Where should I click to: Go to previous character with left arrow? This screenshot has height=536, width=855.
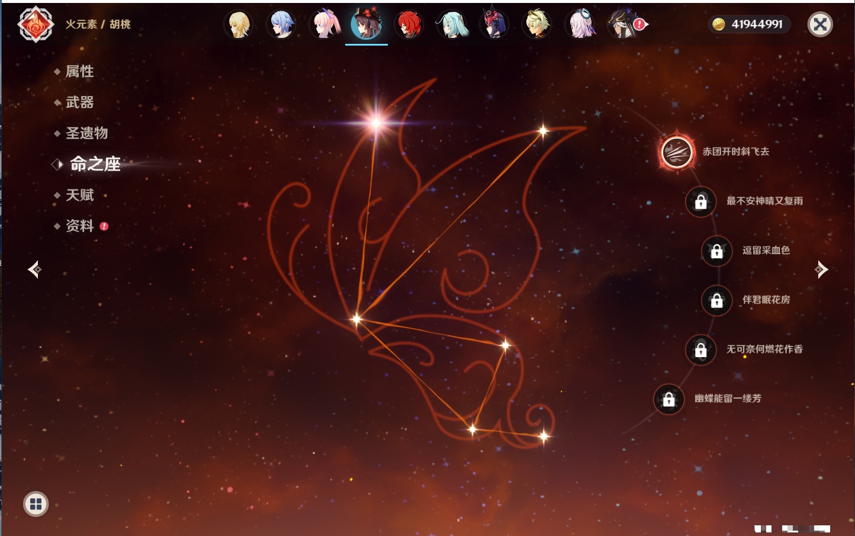point(34,269)
